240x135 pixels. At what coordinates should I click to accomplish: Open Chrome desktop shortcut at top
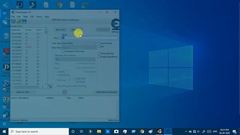(x=60, y=4)
